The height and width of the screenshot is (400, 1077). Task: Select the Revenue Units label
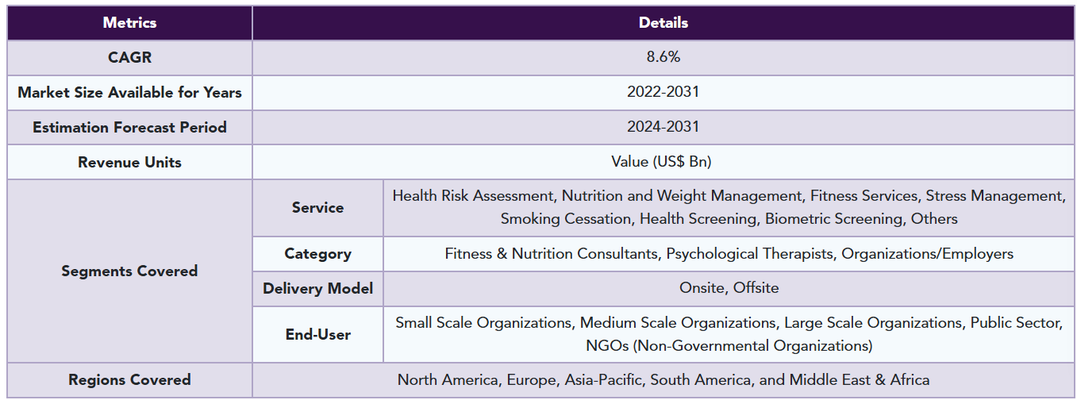(129, 163)
